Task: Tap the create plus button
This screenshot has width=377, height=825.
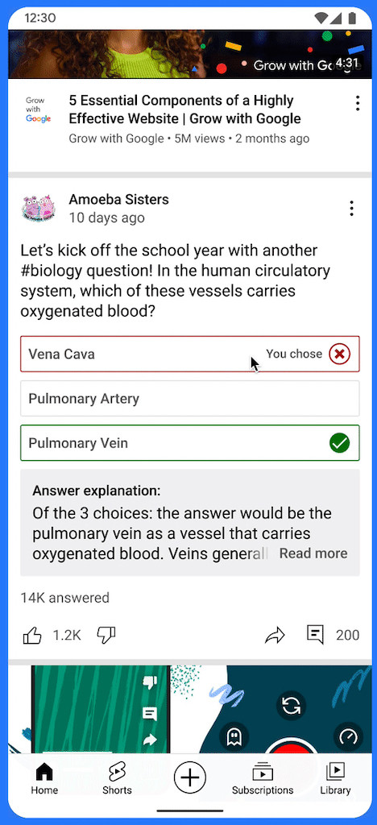Action: pyautogui.click(x=190, y=777)
